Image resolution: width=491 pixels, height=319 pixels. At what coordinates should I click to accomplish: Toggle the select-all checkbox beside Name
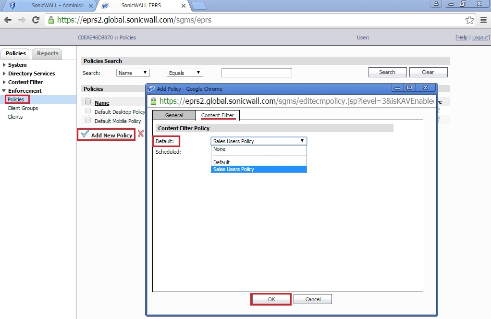[x=88, y=102]
